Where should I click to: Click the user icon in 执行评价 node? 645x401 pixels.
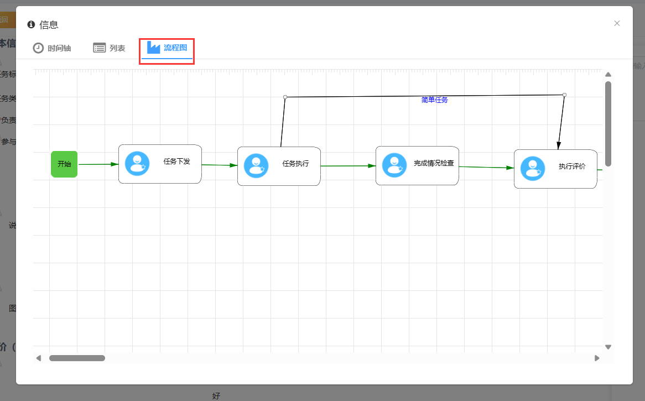tap(532, 169)
